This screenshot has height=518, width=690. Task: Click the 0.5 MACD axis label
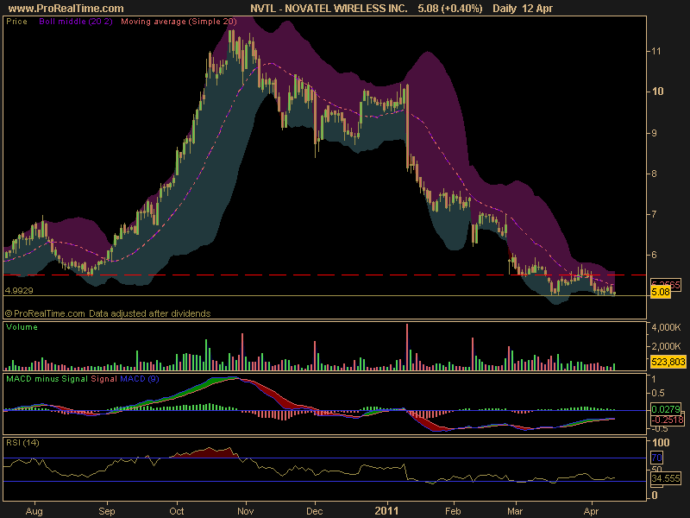click(x=658, y=393)
